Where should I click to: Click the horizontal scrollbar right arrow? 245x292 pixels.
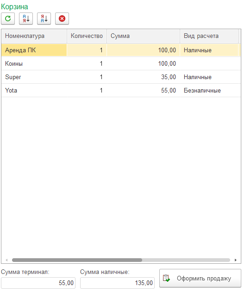pos(235,260)
